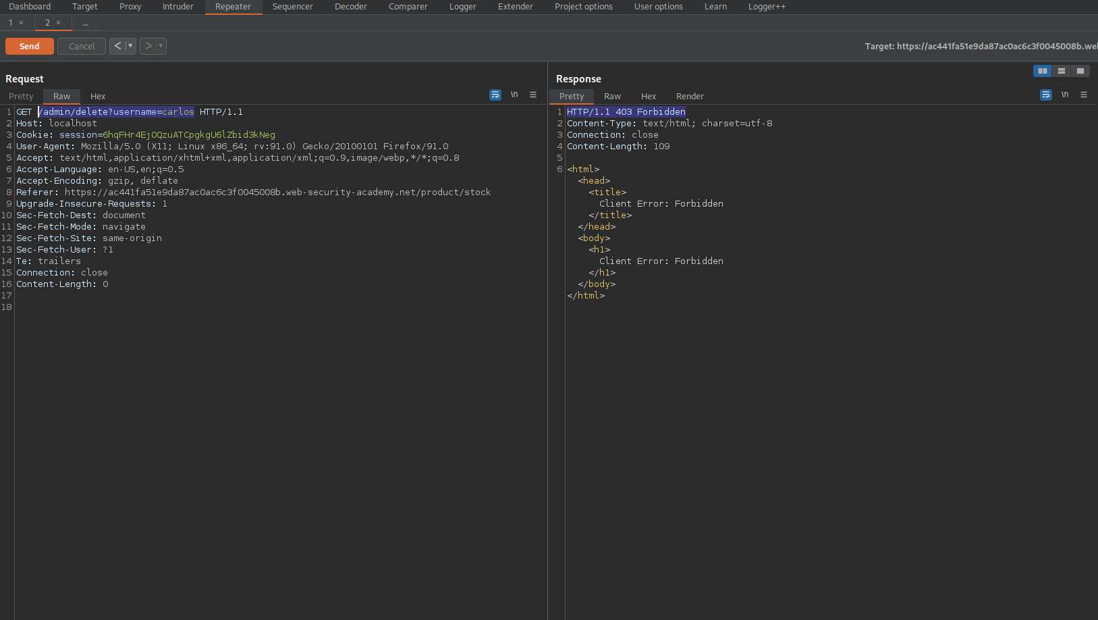The height and width of the screenshot is (620, 1098).
Task: Click the HTTP/1.1 403 Forbidden status line
Action: (626, 112)
